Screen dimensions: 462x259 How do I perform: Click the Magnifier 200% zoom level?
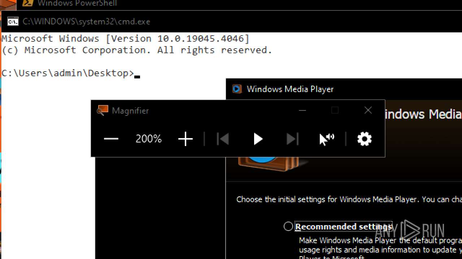tap(148, 139)
